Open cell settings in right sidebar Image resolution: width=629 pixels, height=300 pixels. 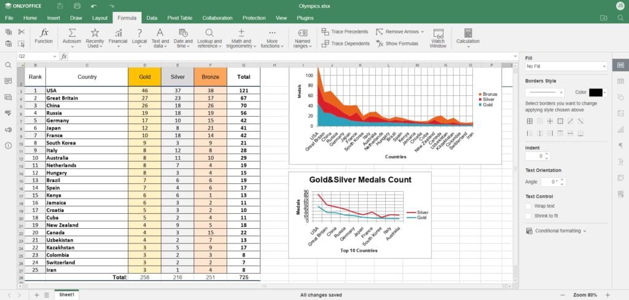coord(620,65)
